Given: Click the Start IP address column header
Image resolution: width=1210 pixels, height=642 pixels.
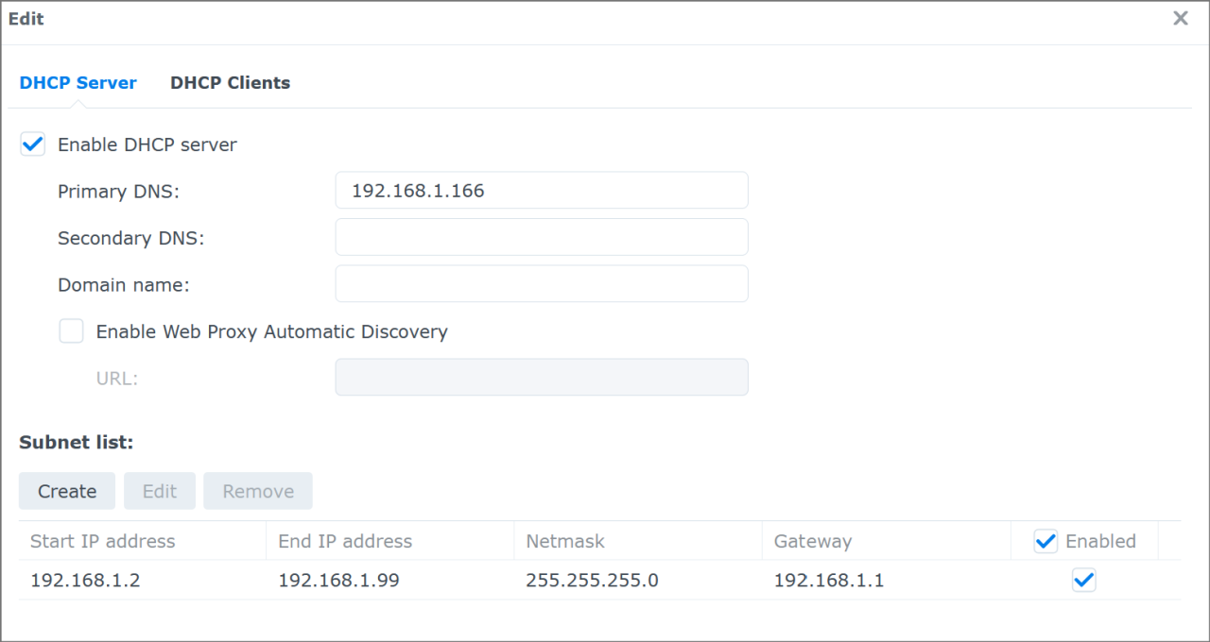Looking at the screenshot, I should click(x=101, y=540).
